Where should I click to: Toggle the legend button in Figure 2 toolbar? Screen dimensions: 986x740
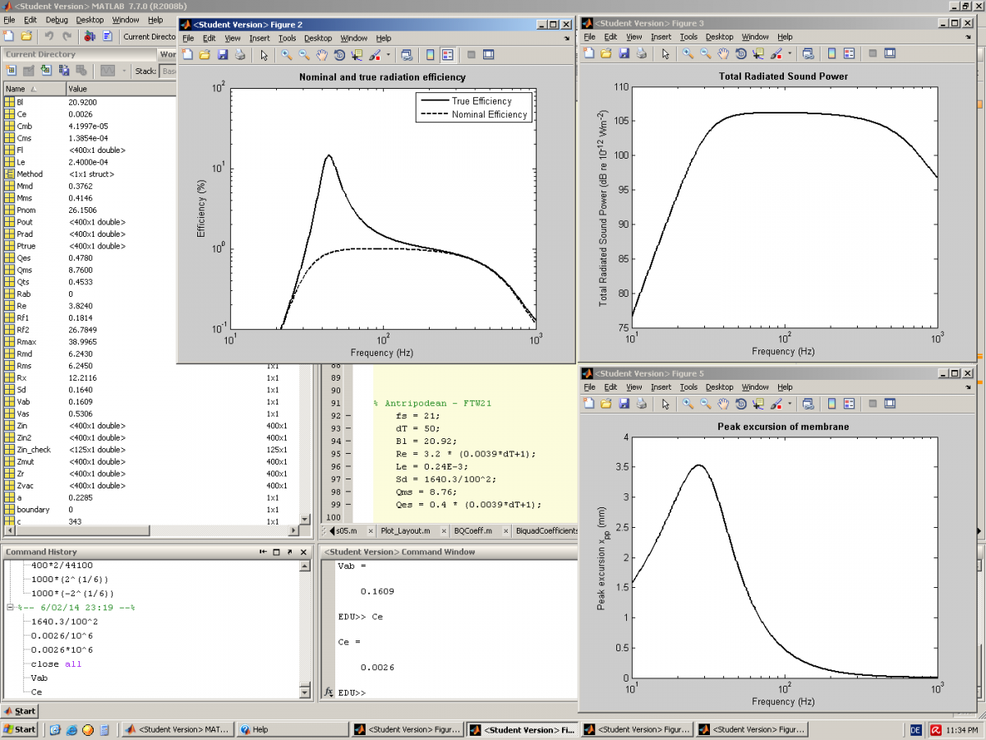tap(448, 55)
